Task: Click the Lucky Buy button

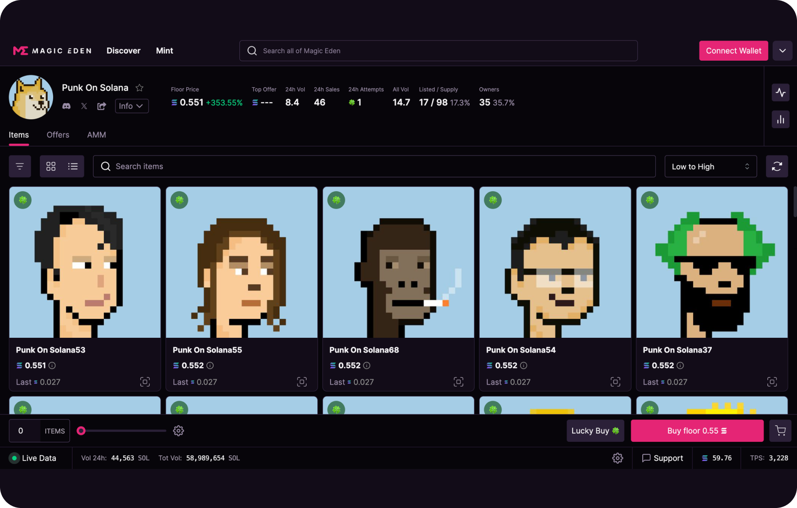Action: pyautogui.click(x=595, y=431)
